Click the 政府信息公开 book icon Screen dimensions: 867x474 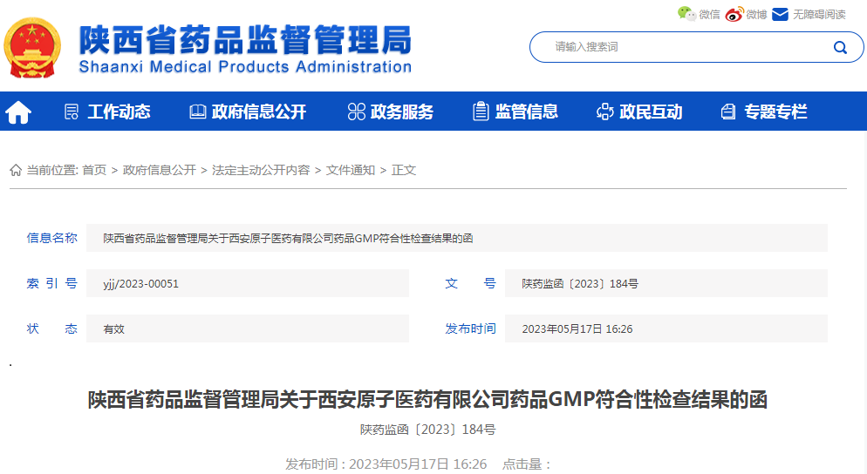coord(197,112)
